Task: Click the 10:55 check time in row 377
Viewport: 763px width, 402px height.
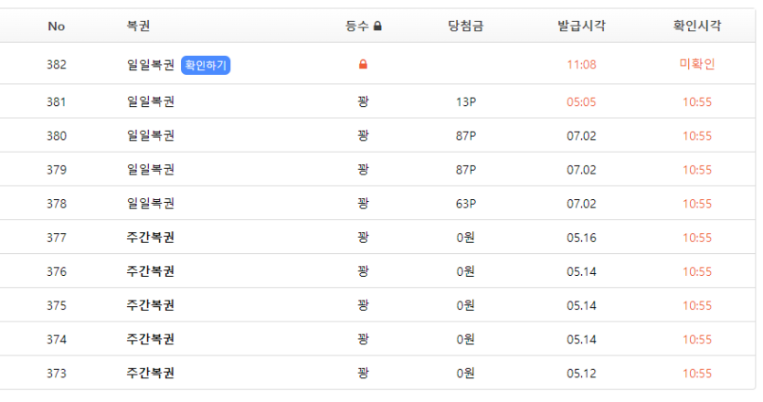Action: coord(697,238)
